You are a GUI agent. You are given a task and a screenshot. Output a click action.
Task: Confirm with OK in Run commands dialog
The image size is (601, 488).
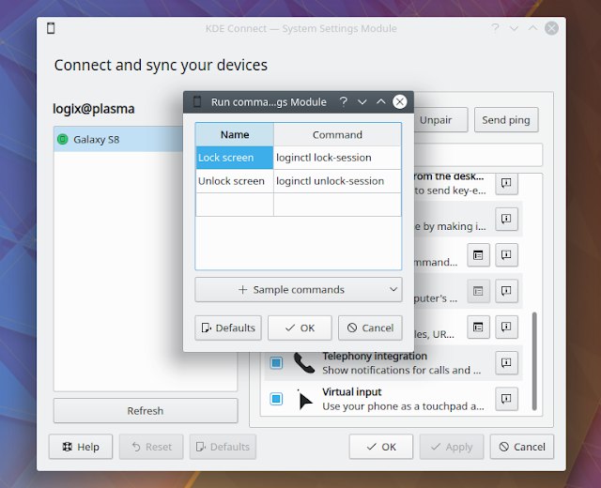pos(300,328)
